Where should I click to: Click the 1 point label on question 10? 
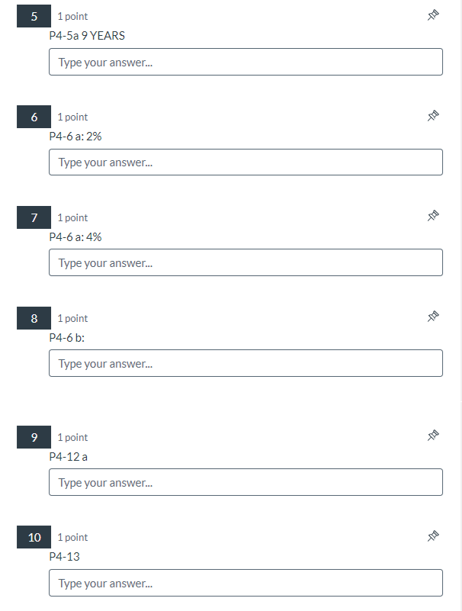(x=72, y=536)
